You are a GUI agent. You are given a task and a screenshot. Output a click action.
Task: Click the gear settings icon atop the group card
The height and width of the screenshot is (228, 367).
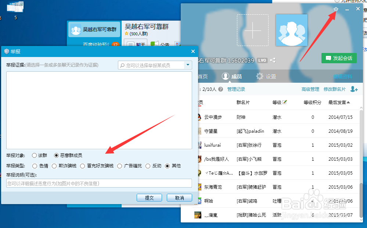335,8
